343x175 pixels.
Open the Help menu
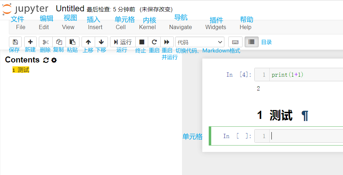pyautogui.click(x=245, y=27)
